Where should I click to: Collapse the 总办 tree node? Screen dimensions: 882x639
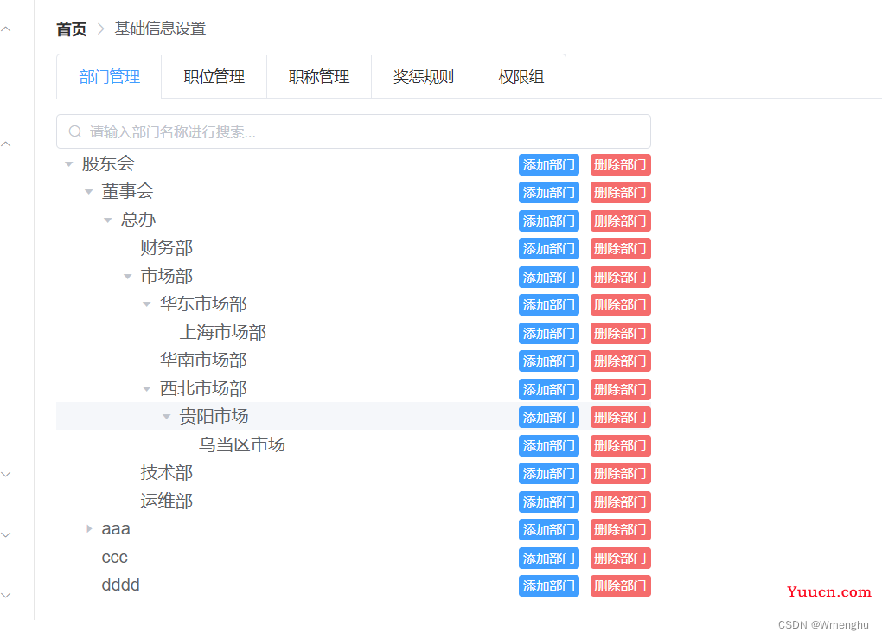tap(108, 220)
